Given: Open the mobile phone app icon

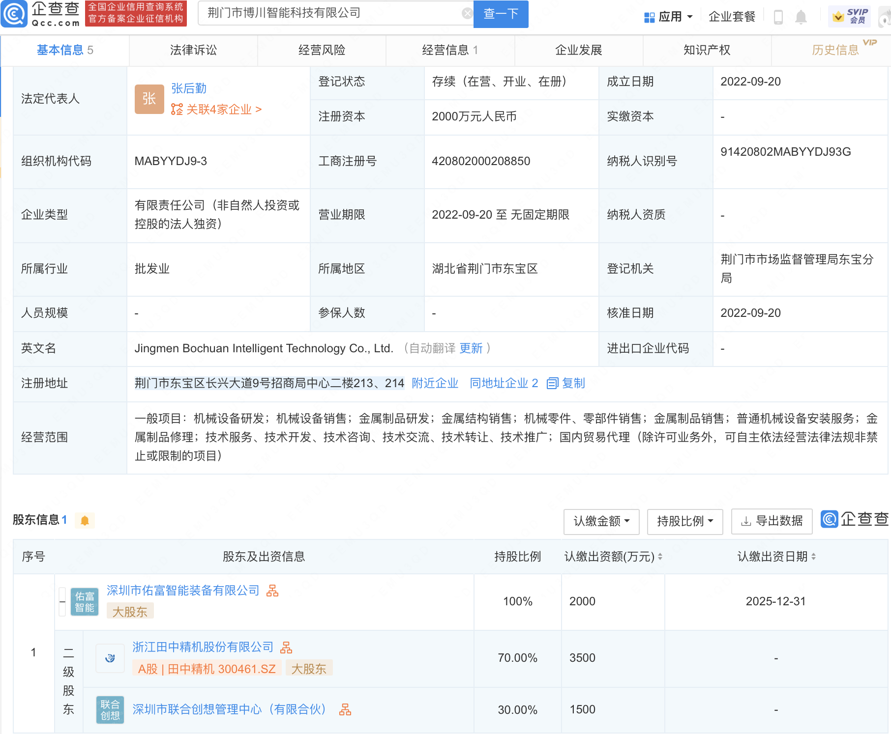Looking at the screenshot, I should 778,17.
